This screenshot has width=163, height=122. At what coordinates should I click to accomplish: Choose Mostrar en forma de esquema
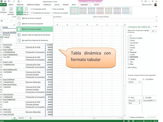click(x=35, y=24)
